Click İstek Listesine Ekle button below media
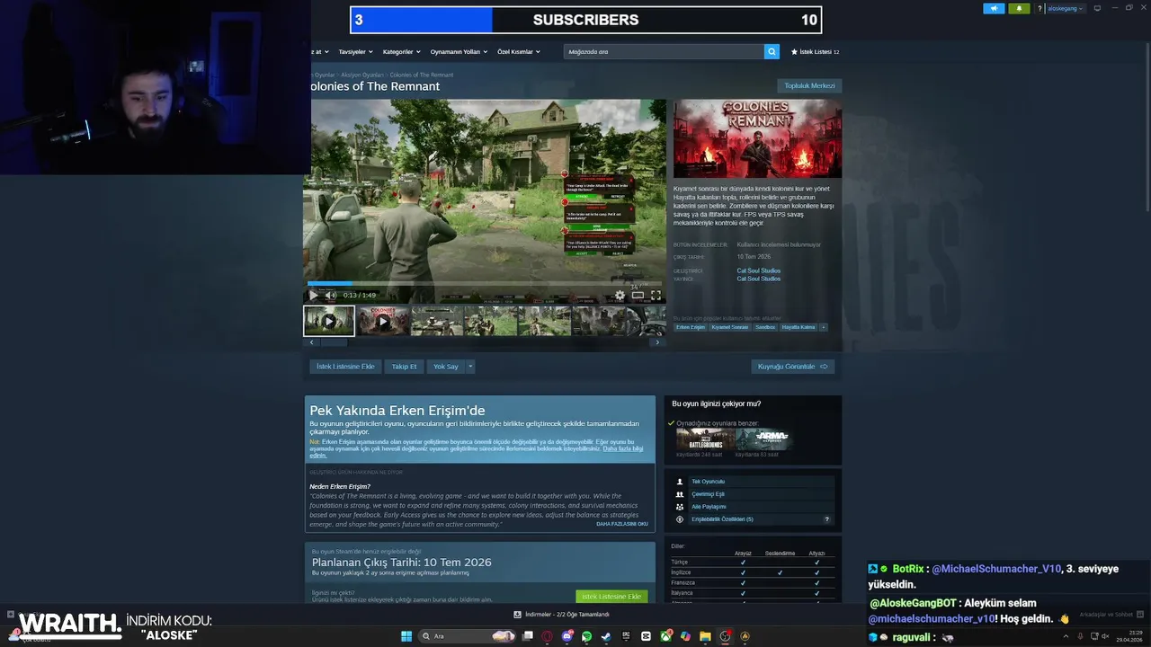The height and width of the screenshot is (647, 1151). pyautogui.click(x=345, y=367)
